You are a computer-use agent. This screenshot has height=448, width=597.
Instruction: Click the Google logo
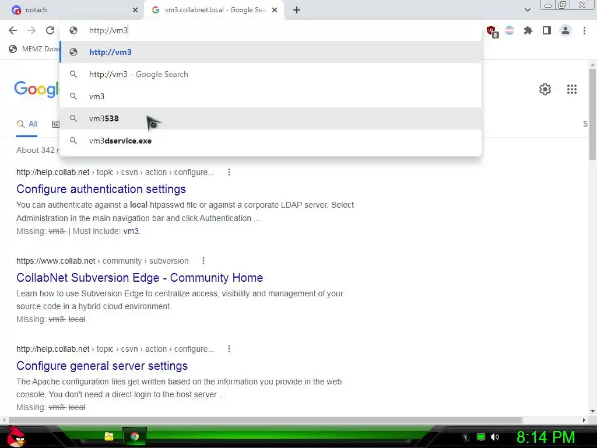(37, 89)
